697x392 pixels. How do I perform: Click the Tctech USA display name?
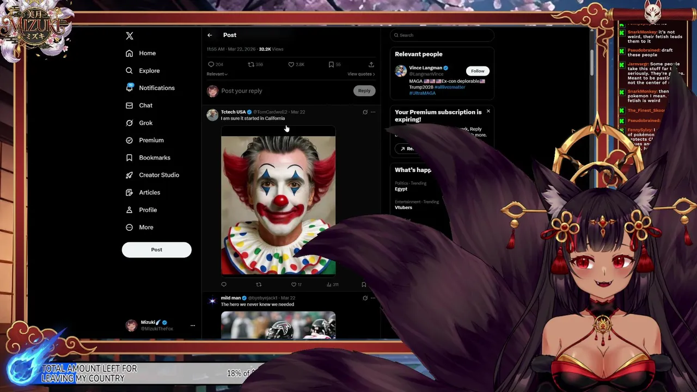233,112
